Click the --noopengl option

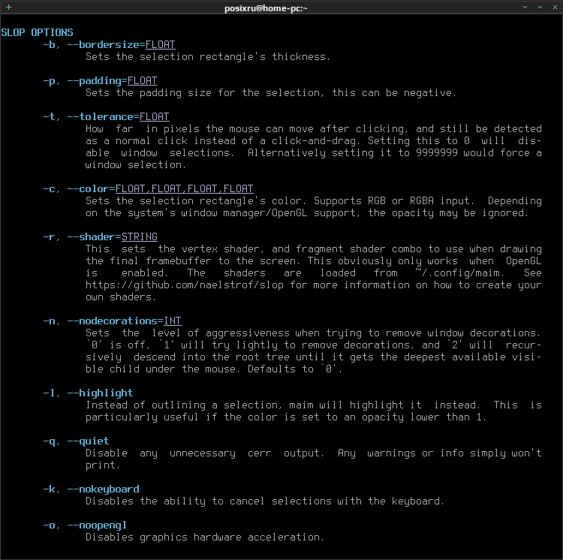click(98, 525)
